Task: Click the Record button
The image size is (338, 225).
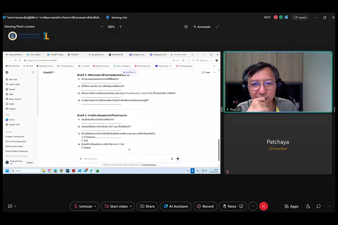Action: pos(205,206)
